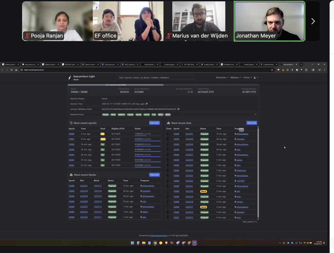Switch to the EthClient Summit browser tab
334x253 pixels.
coord(70,64)
